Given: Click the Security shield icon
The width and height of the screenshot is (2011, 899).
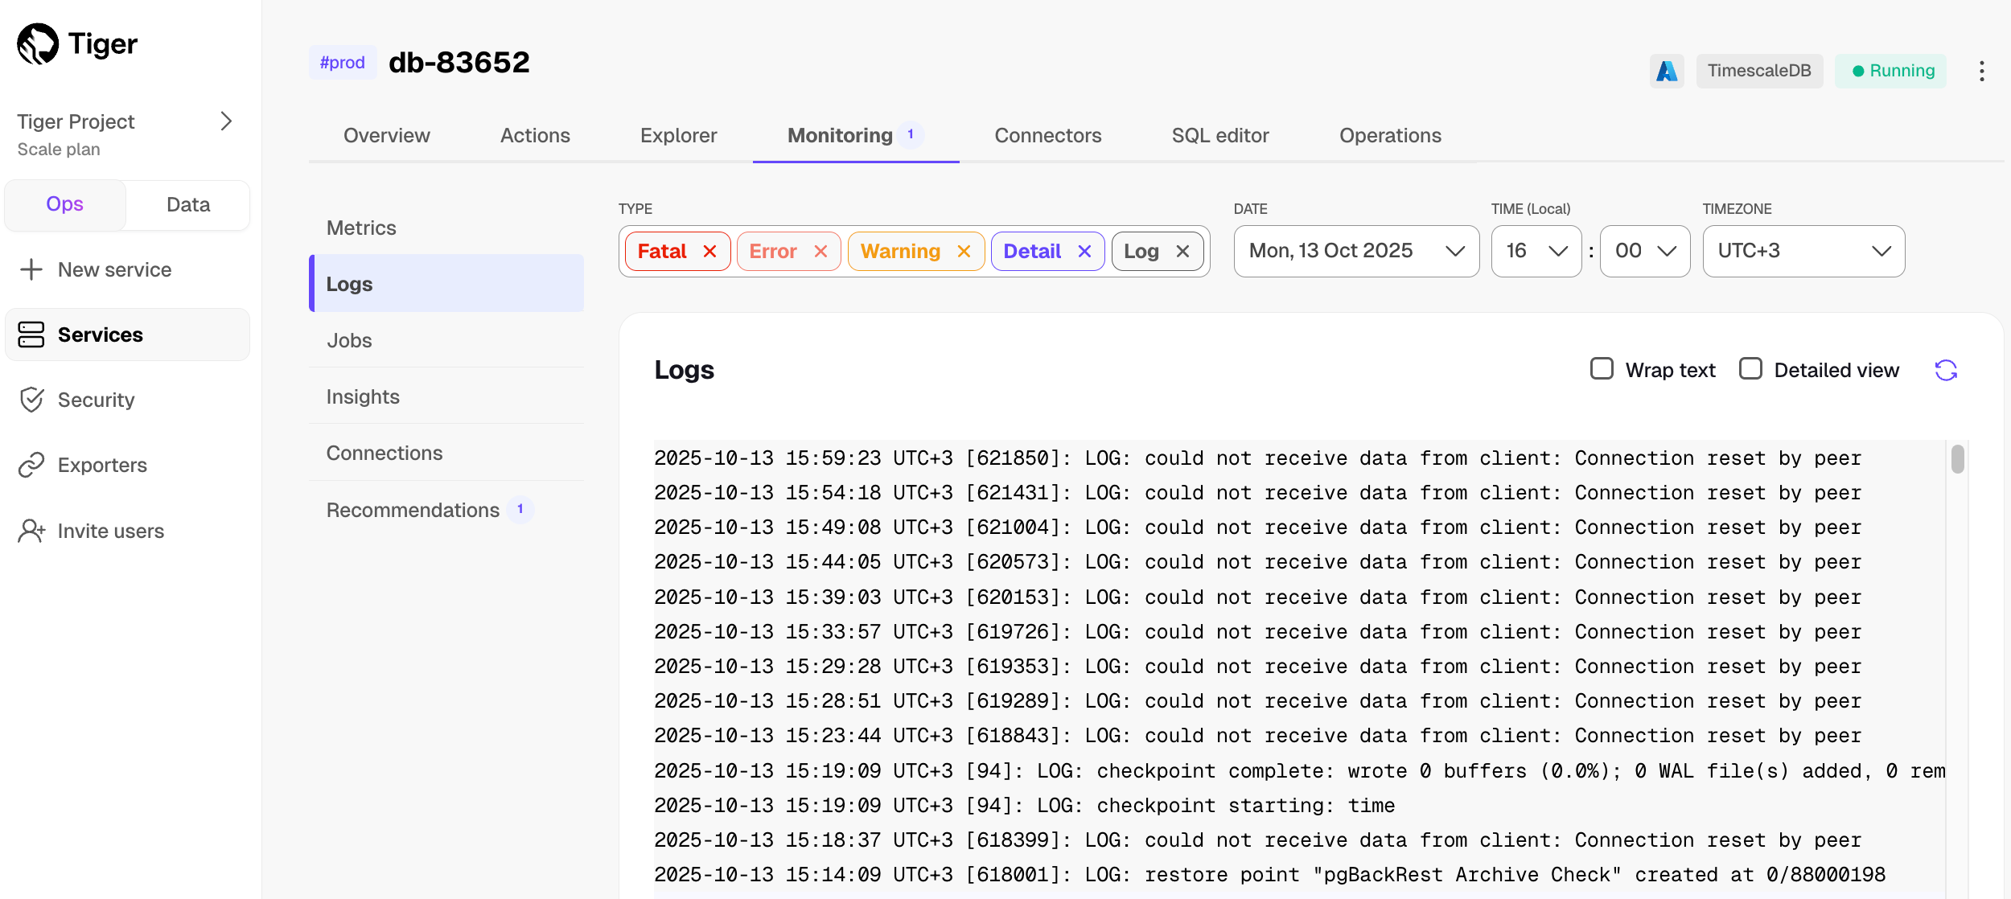Looking at the screenshot, I should 31,400.
